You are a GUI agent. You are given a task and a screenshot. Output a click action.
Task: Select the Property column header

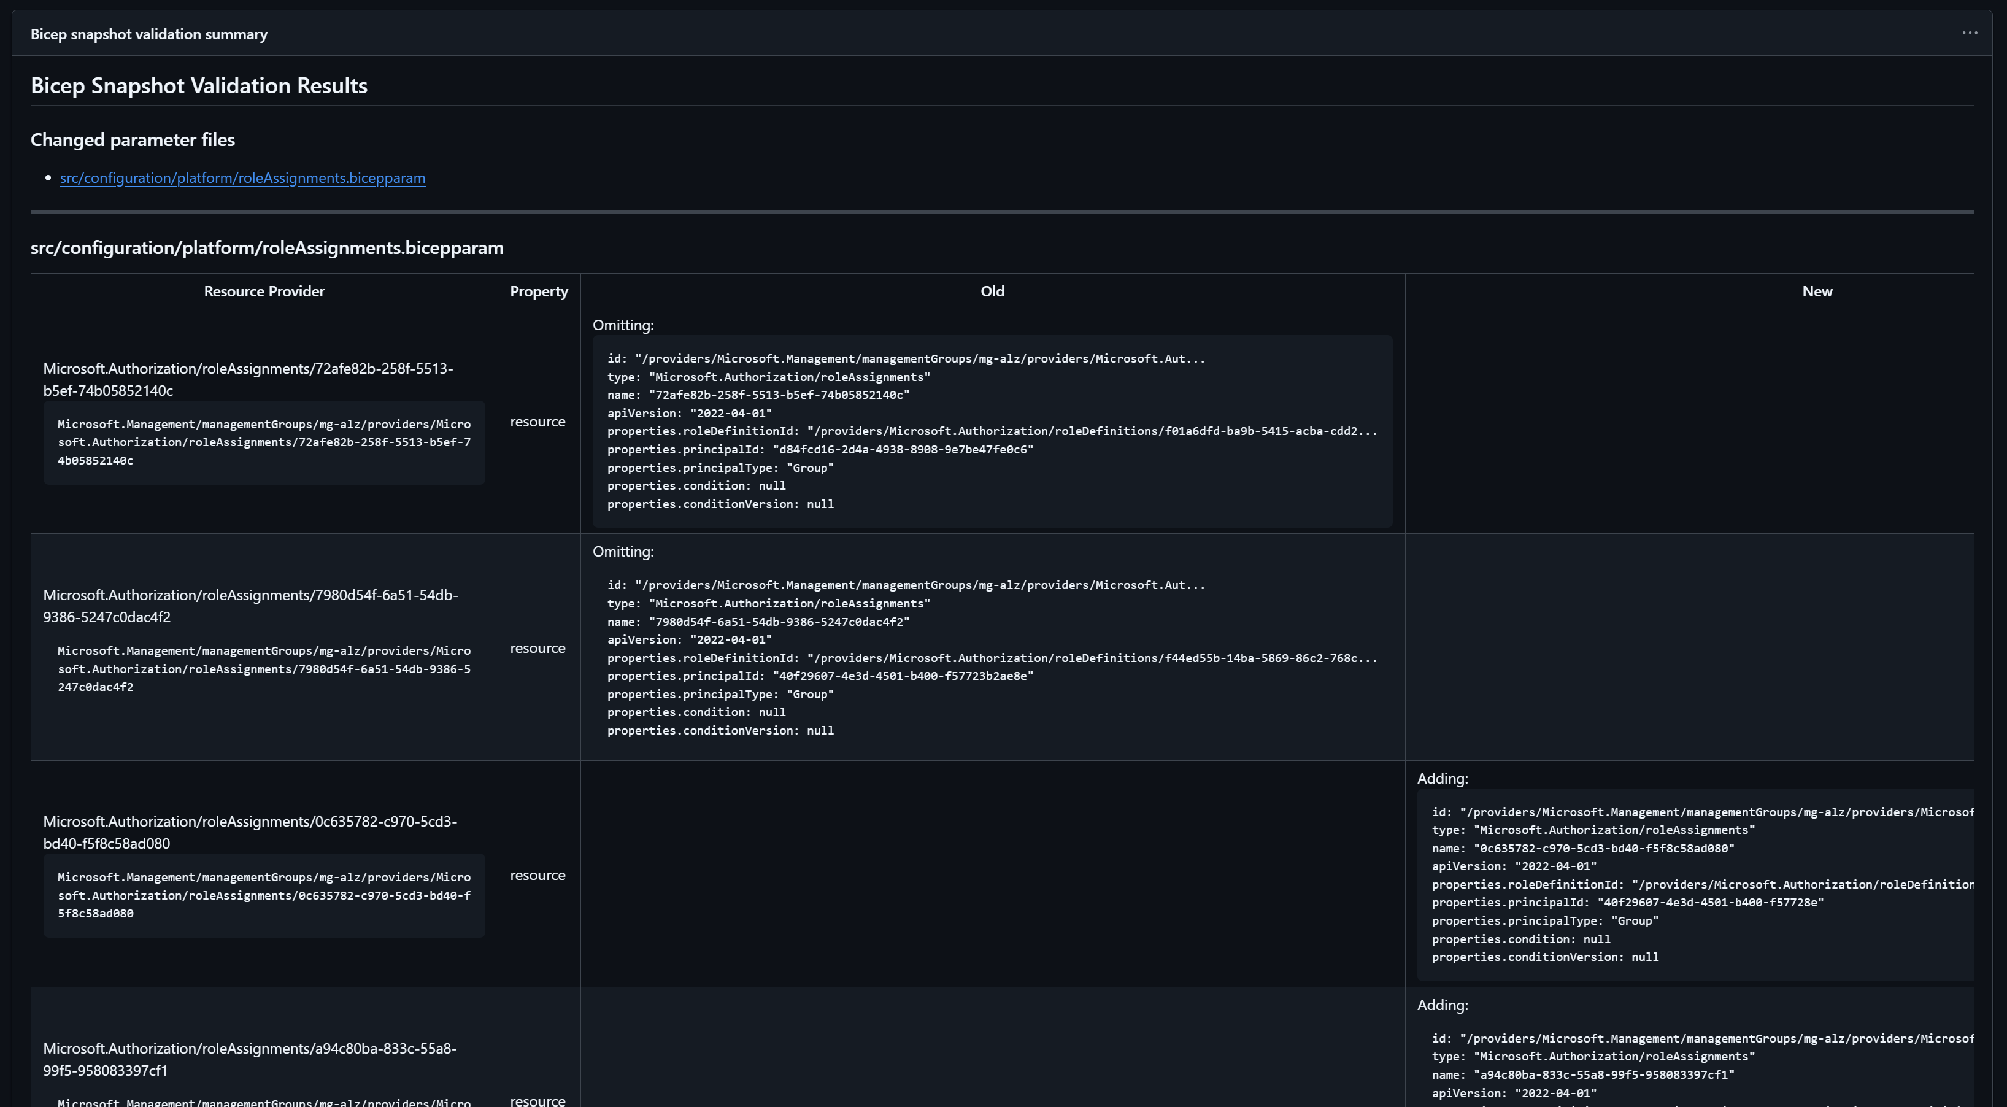coord(538,291)
